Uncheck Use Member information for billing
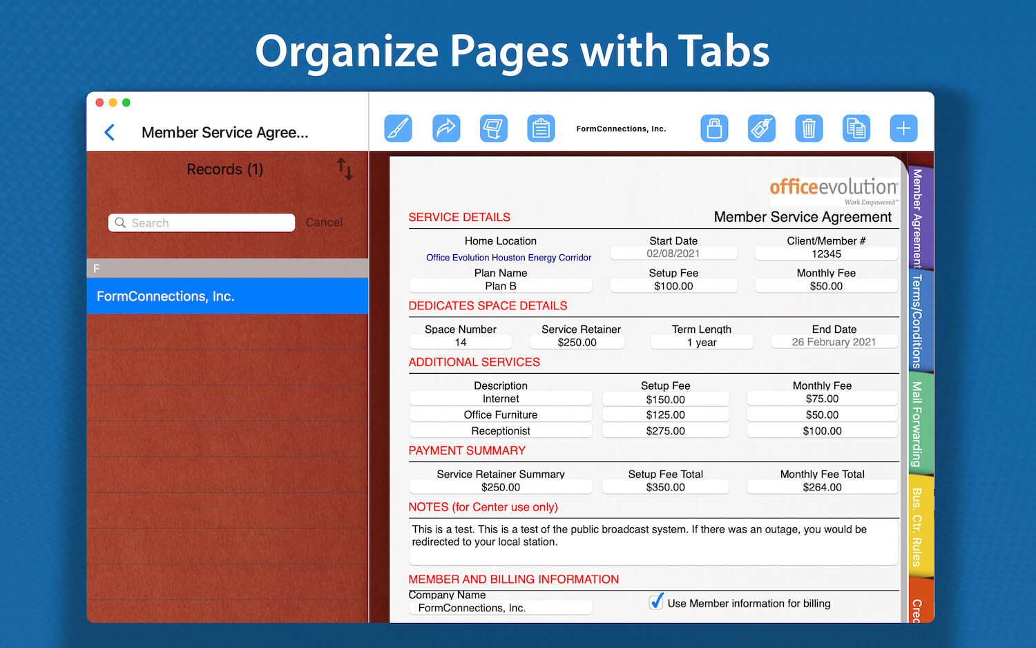1036x648 pixels. (655, 602)
